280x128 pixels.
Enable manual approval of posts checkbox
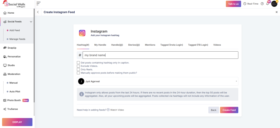[x=78, y=73]
